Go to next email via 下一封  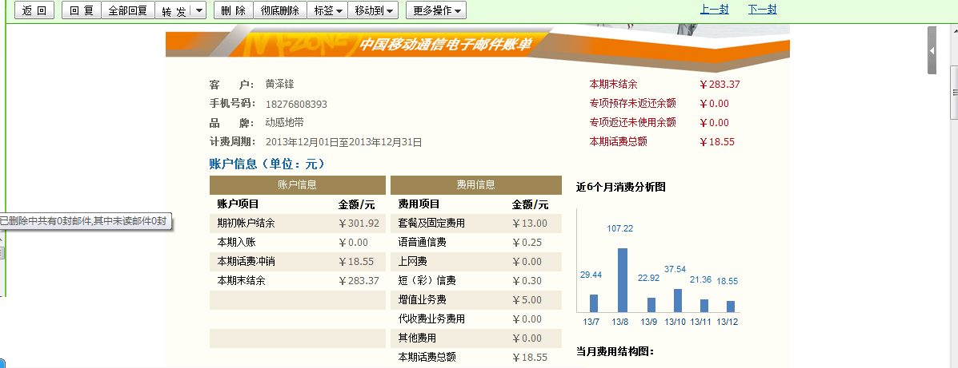(x=762, y=10)
